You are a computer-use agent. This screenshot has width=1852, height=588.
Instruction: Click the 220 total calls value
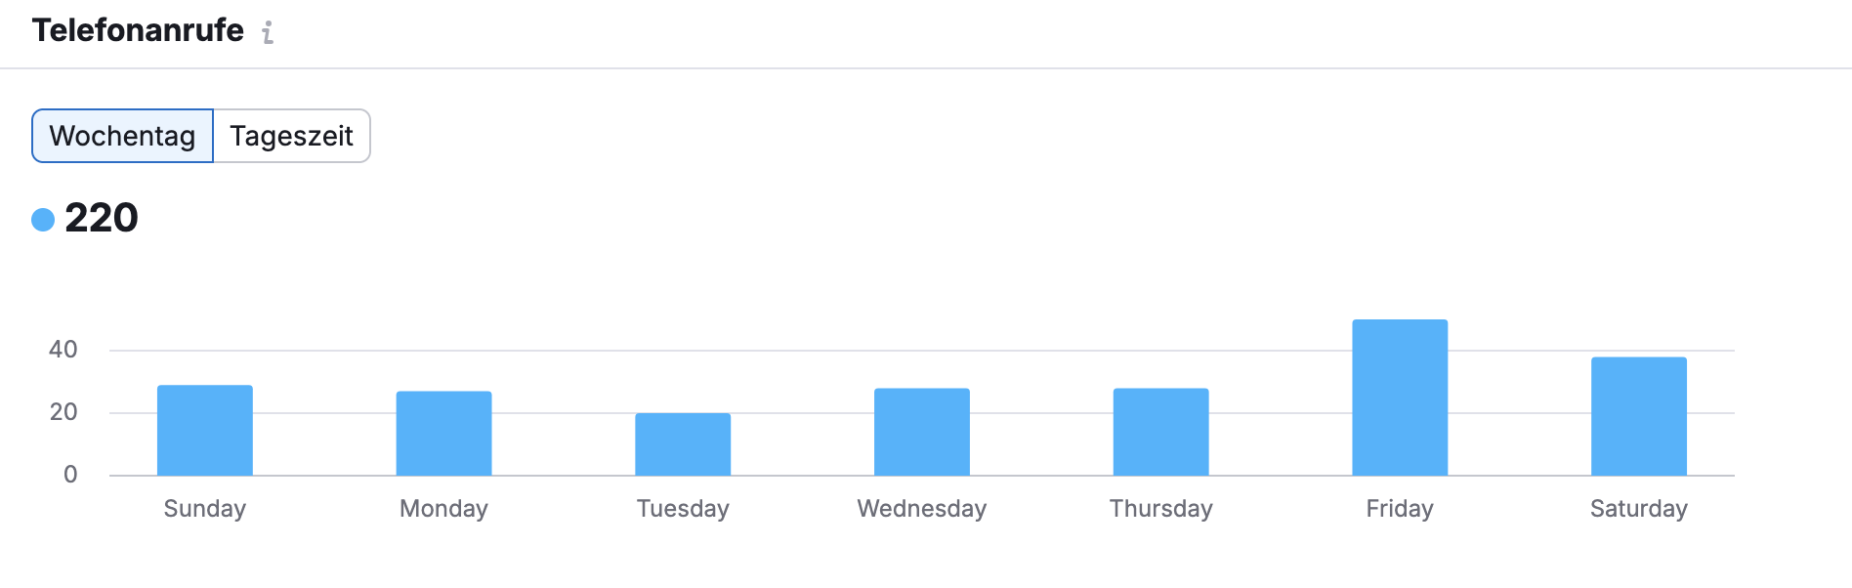coord(102,218)
